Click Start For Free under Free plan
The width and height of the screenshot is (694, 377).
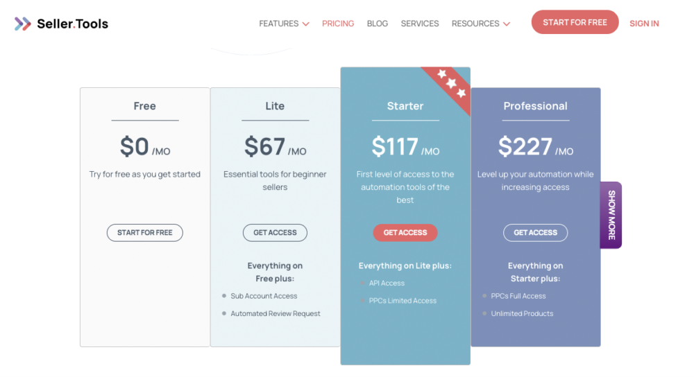[x=145, y=232]
